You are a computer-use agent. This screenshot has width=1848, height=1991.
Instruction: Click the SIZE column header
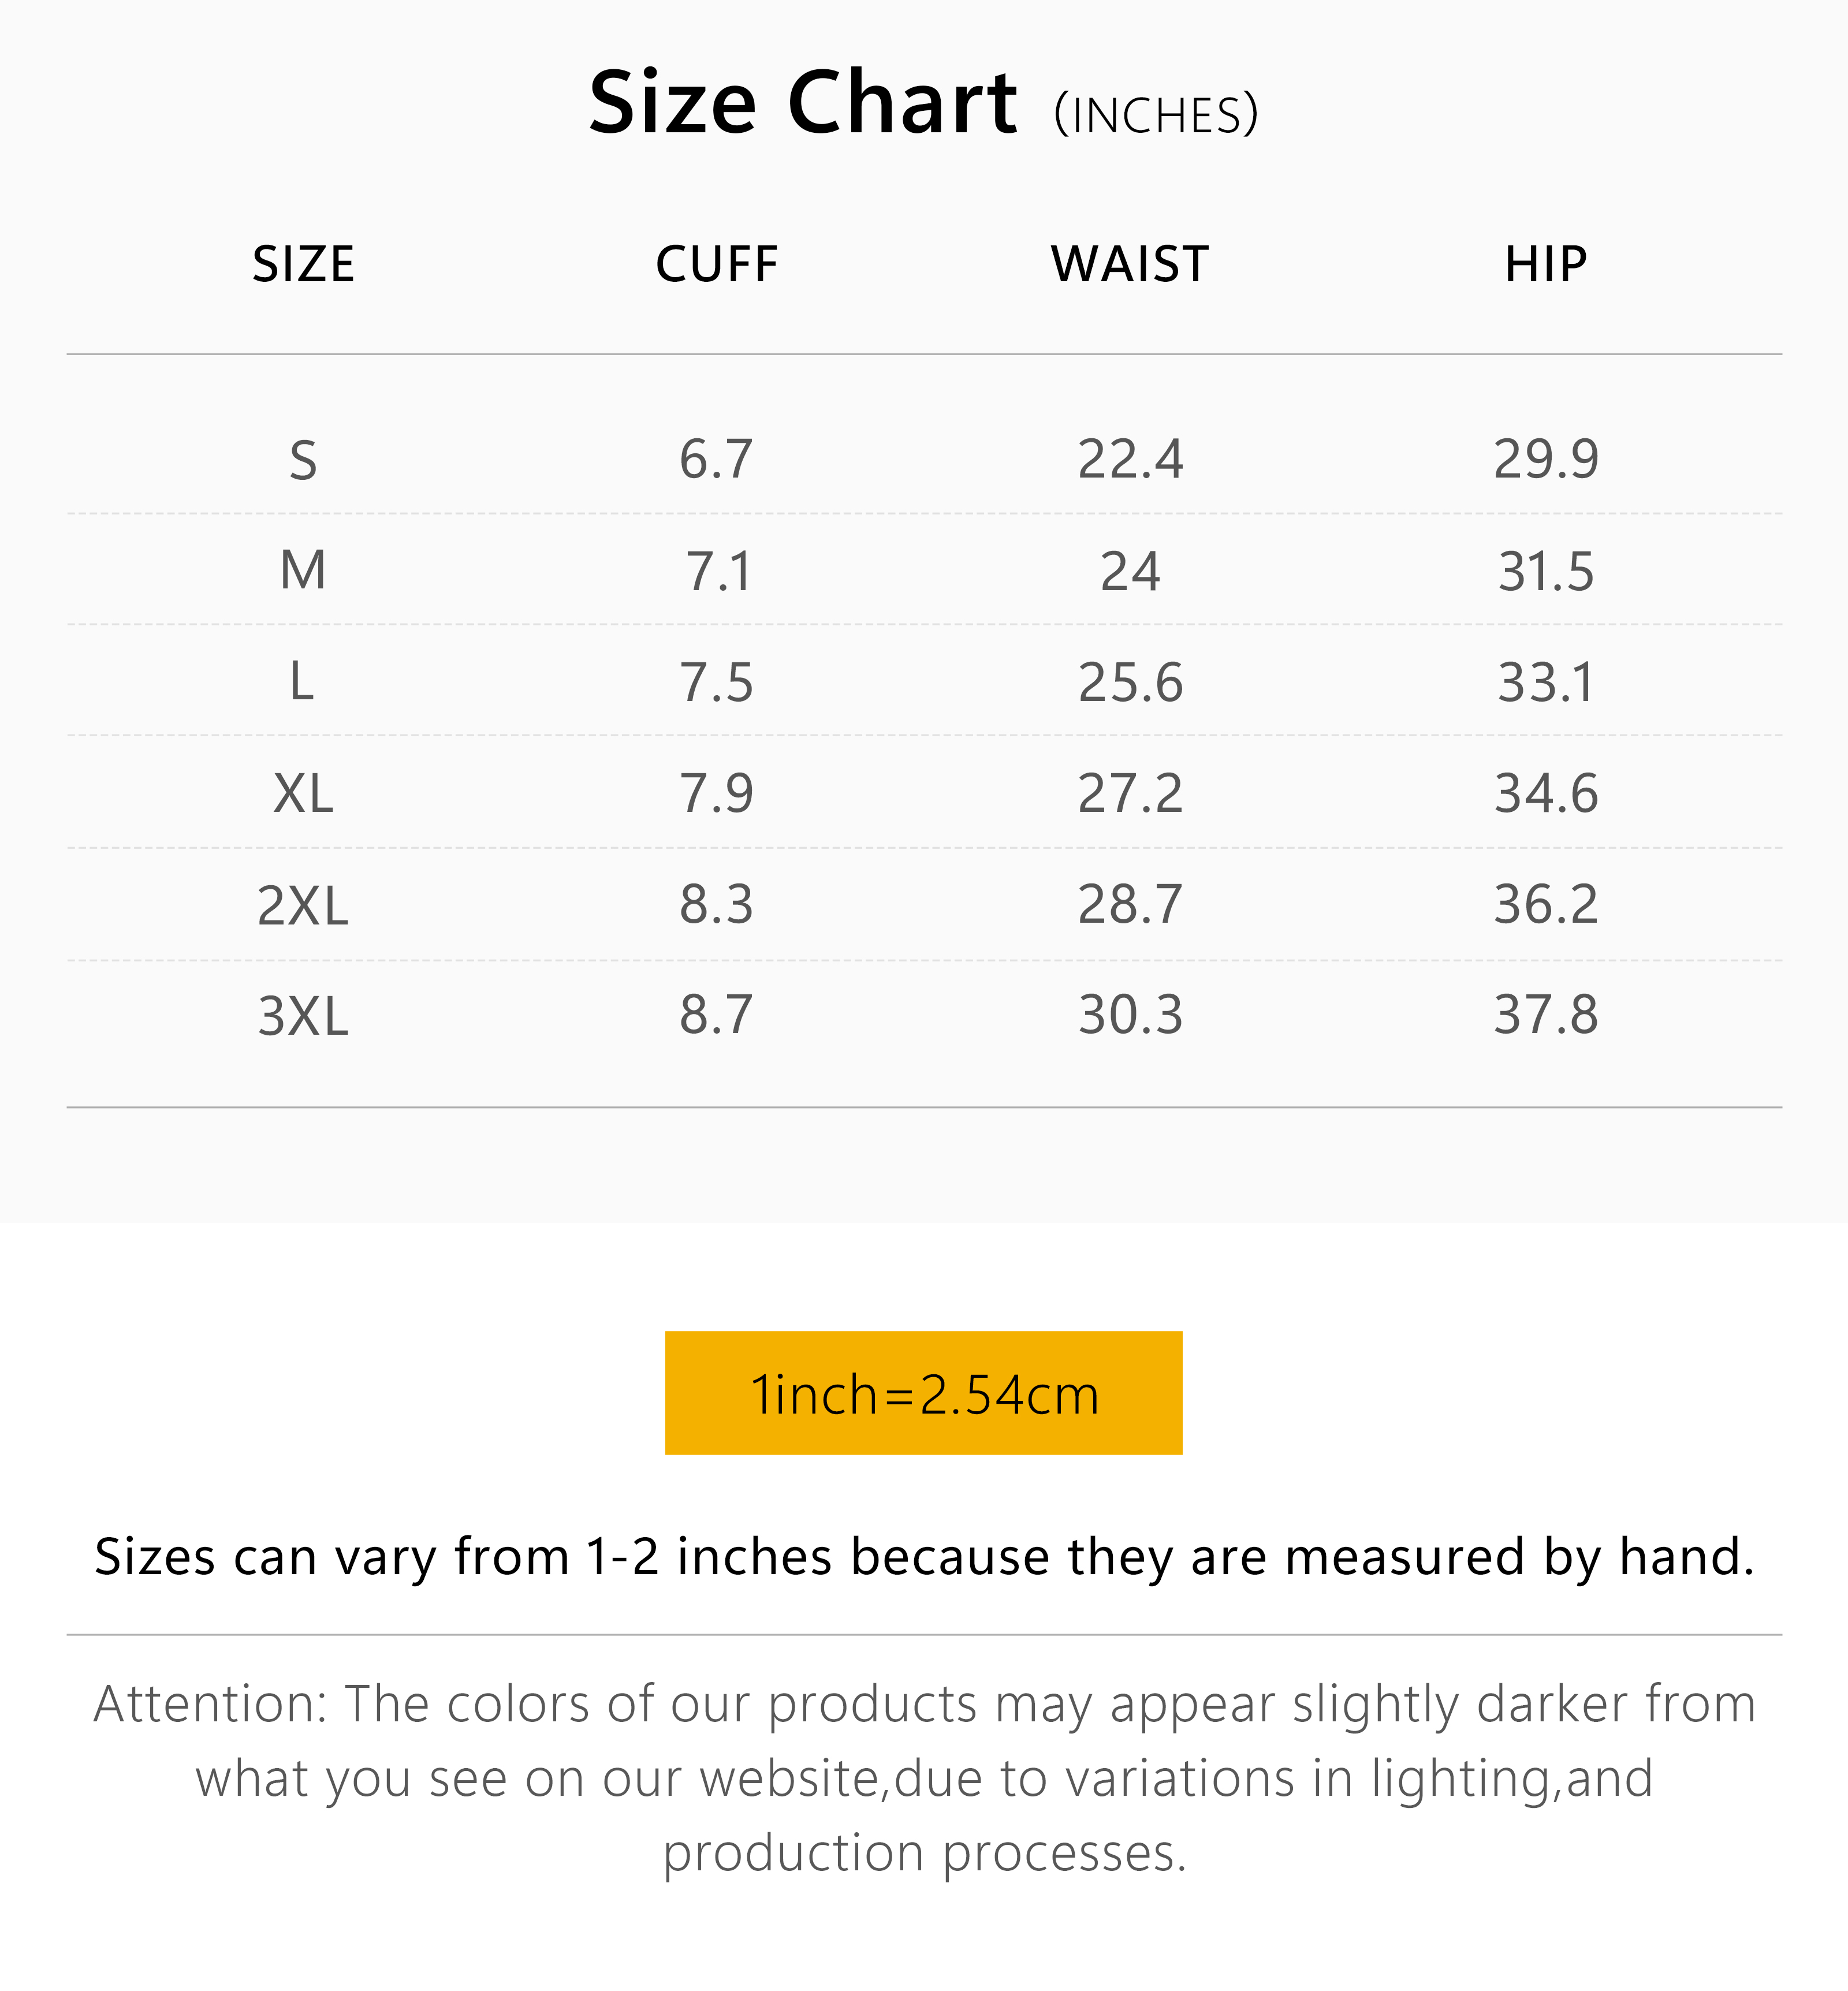[x=303, y=265]
